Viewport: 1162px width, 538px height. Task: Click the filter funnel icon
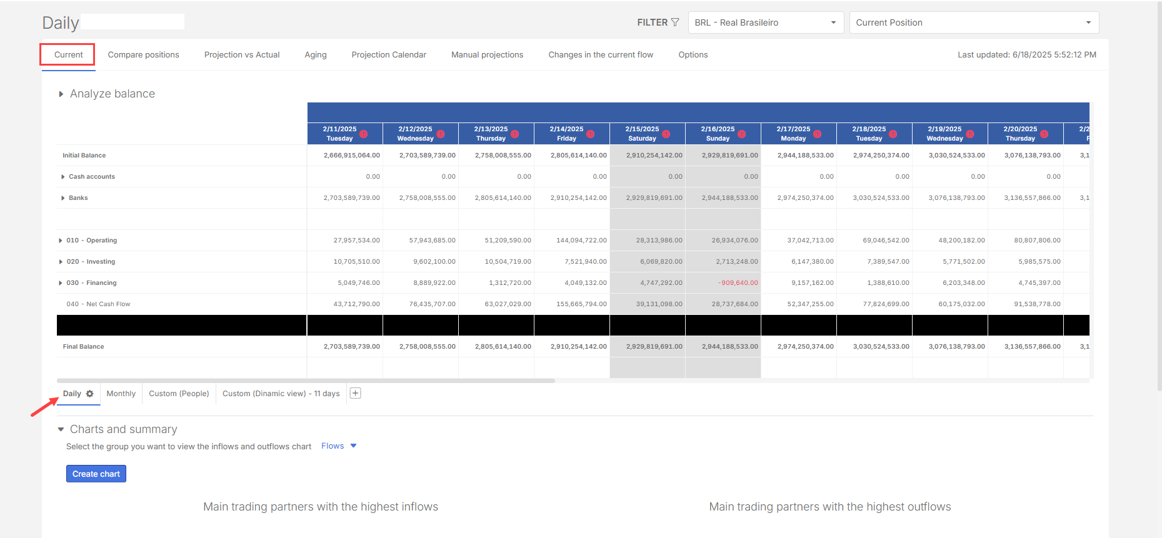pos(675,22)
